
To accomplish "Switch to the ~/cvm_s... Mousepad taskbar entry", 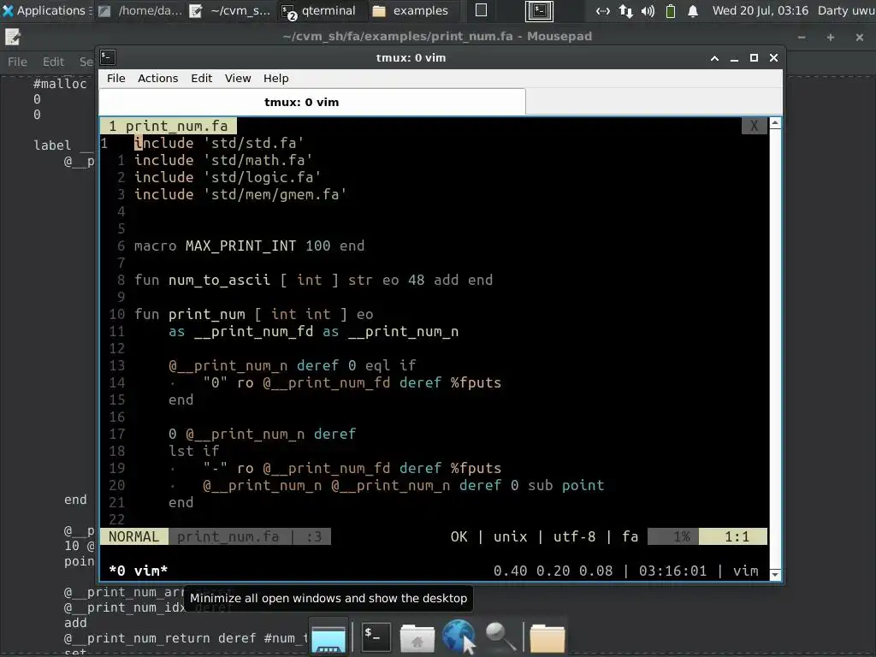I will (231, 10).
